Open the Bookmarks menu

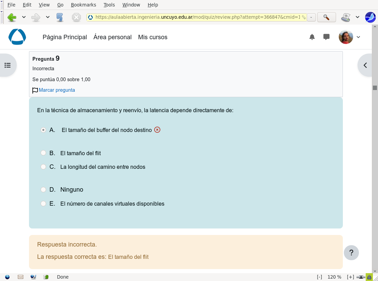pos(83,5)
